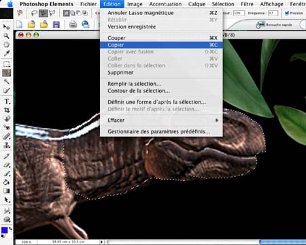Select the Clone Stamp tool
The height and width of the screenshot is (245, 306).
[x=7, y=145]
